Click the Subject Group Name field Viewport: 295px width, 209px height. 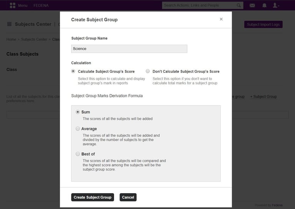click(x=129, y=49)
